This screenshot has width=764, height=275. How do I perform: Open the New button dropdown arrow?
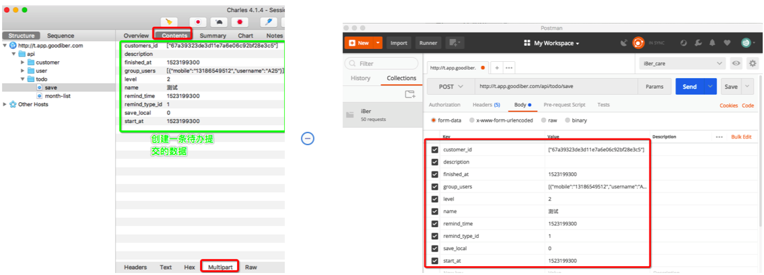pos(378,43)
